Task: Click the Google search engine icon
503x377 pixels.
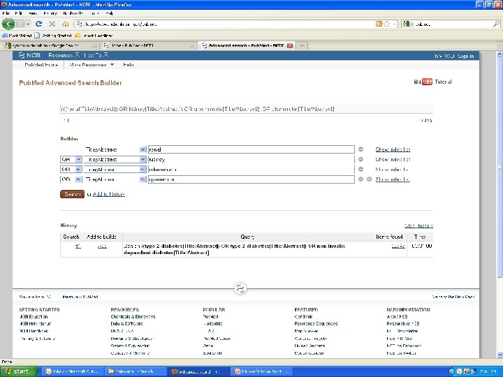Action: (x=406, y=24)
